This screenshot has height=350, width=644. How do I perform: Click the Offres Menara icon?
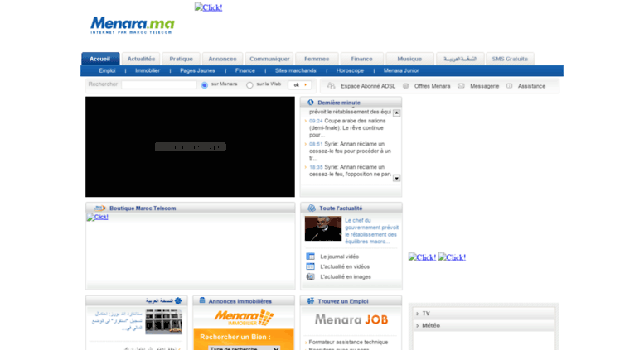(x=406, y=86)
